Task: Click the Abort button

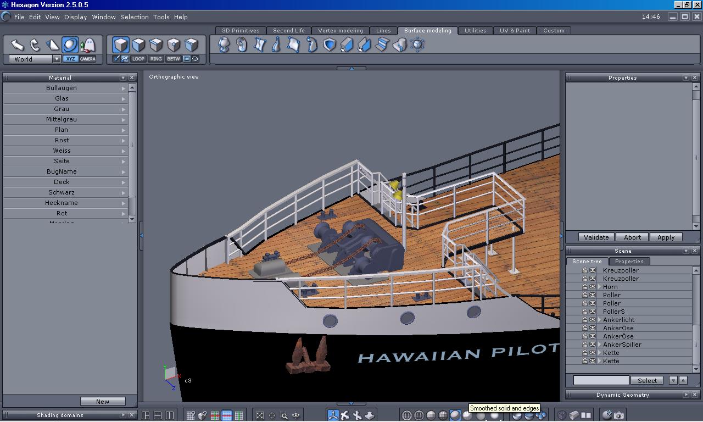Action: [632, 237]
